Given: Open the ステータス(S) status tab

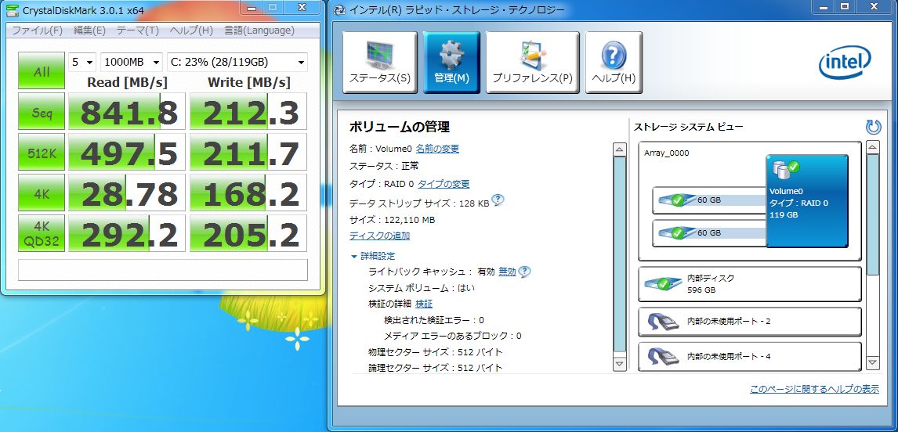Looking at the screenshot, I should coord(380,63).
